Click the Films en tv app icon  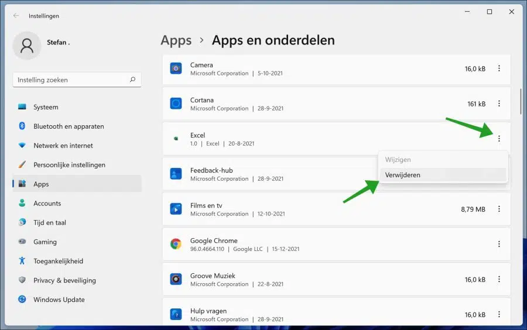coord(176,209)
